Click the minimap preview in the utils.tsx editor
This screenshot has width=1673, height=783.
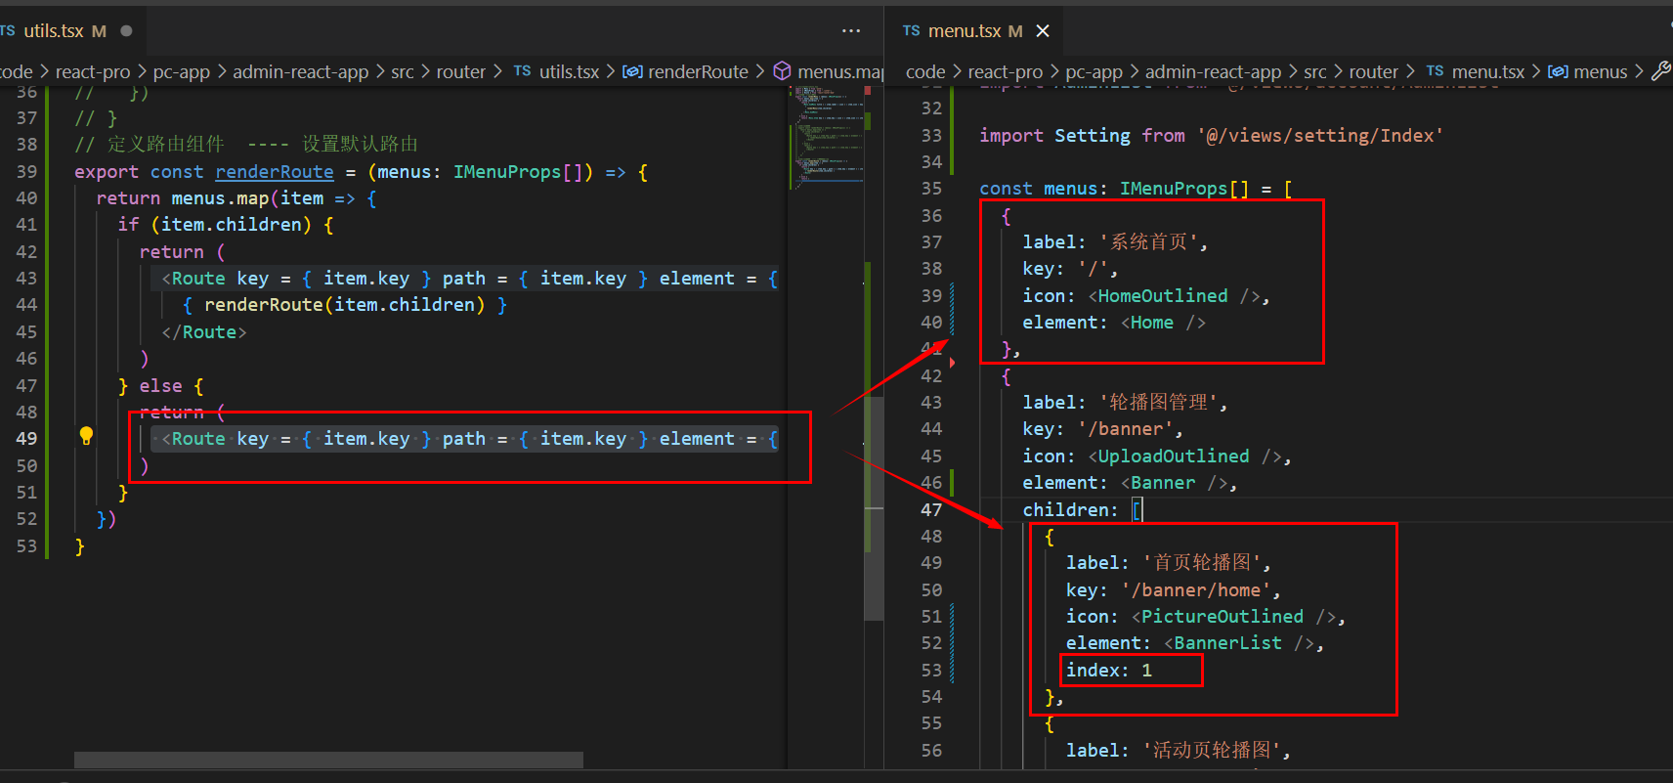tap(828, 137)
